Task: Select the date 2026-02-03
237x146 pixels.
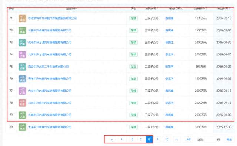Action: click(x=224, y=30)
